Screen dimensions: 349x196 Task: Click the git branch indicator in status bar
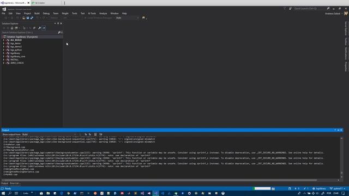[x=338, y=188]
